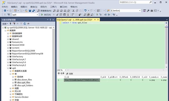Toggle results to file mode
Screen dimensions: 169x101
coord(92,15)
